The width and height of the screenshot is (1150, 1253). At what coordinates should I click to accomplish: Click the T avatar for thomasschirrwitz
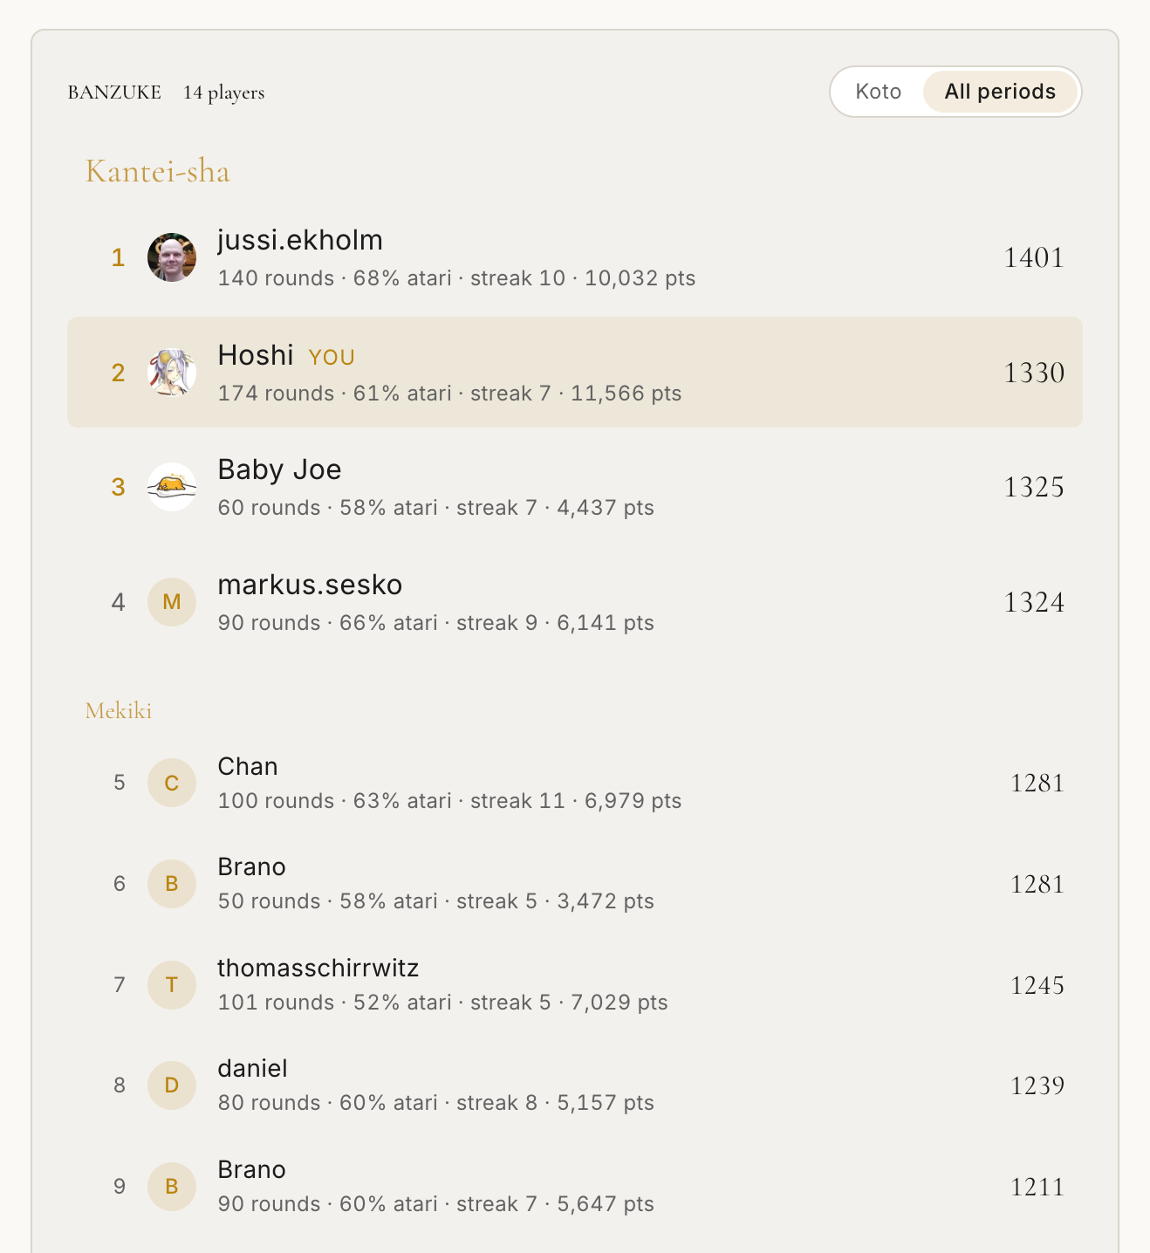[x=172, y=985]
